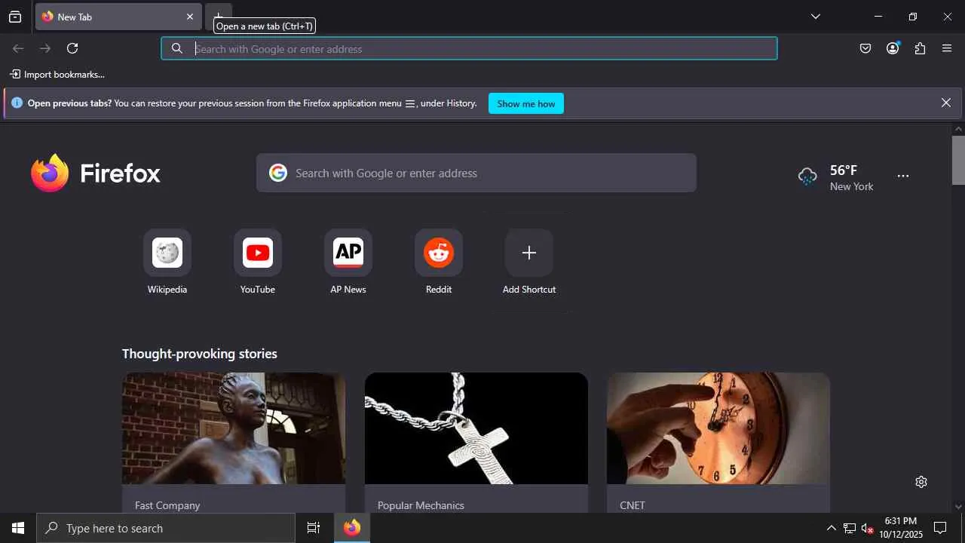Click the Thought-provoking stories heading
Screen dimensions: 965x543
tap(200, 354)
